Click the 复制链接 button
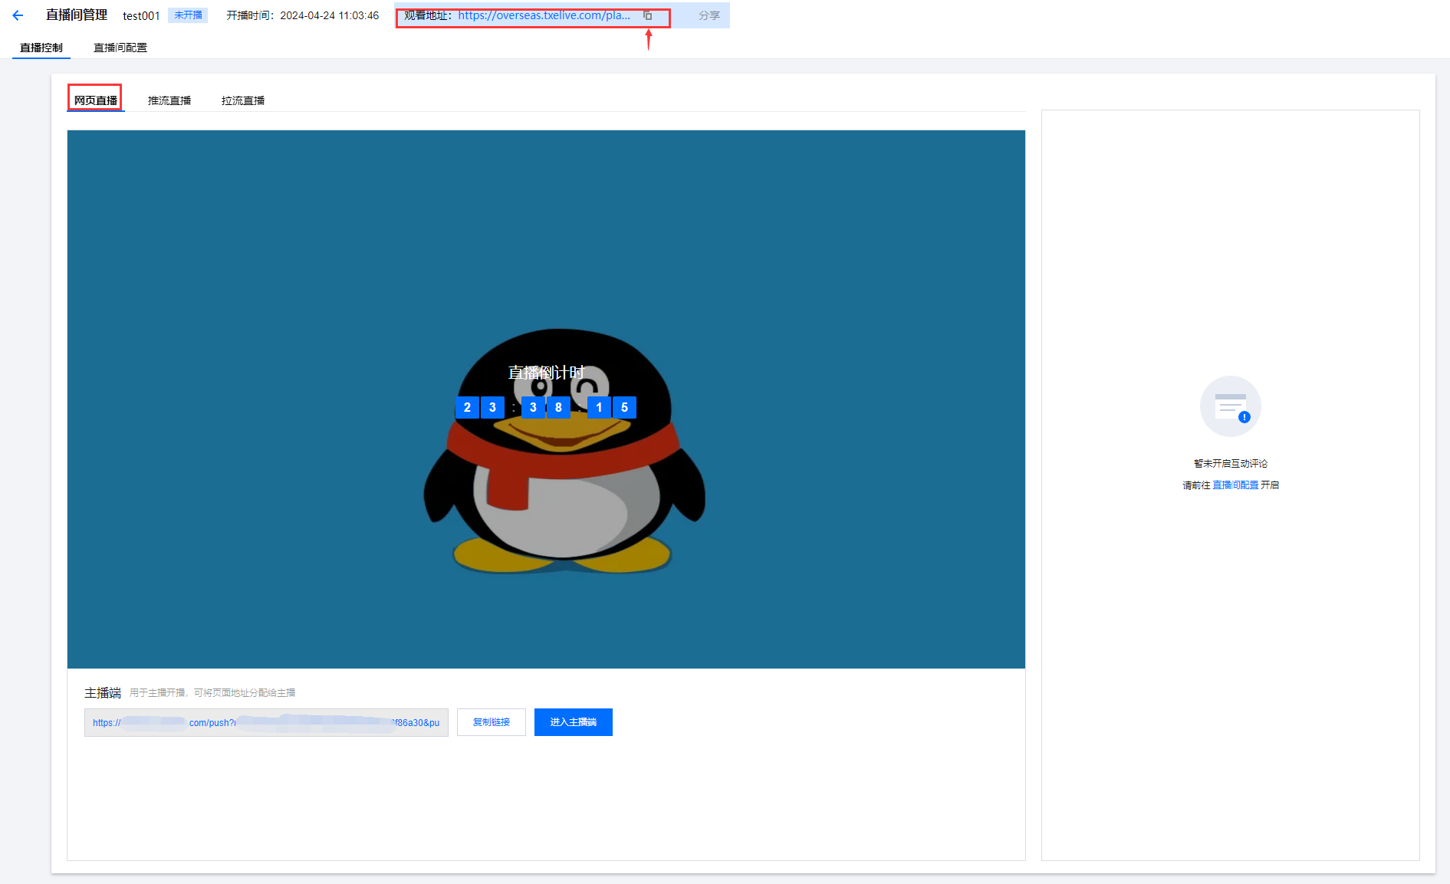1450x884 pixels. tap(492, 722)
